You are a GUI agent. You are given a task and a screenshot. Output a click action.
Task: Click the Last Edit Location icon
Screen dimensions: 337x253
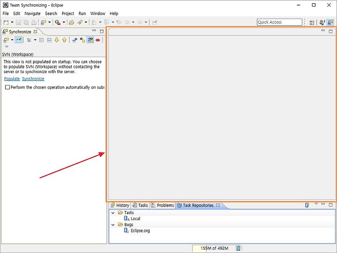pos(119,22)
